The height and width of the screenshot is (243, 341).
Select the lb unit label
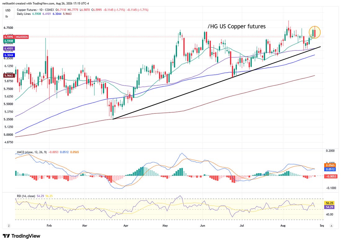click(x=7, y=16)
